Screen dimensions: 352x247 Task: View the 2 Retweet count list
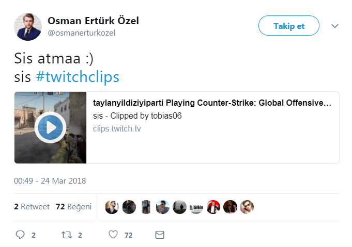click(32, 206)
